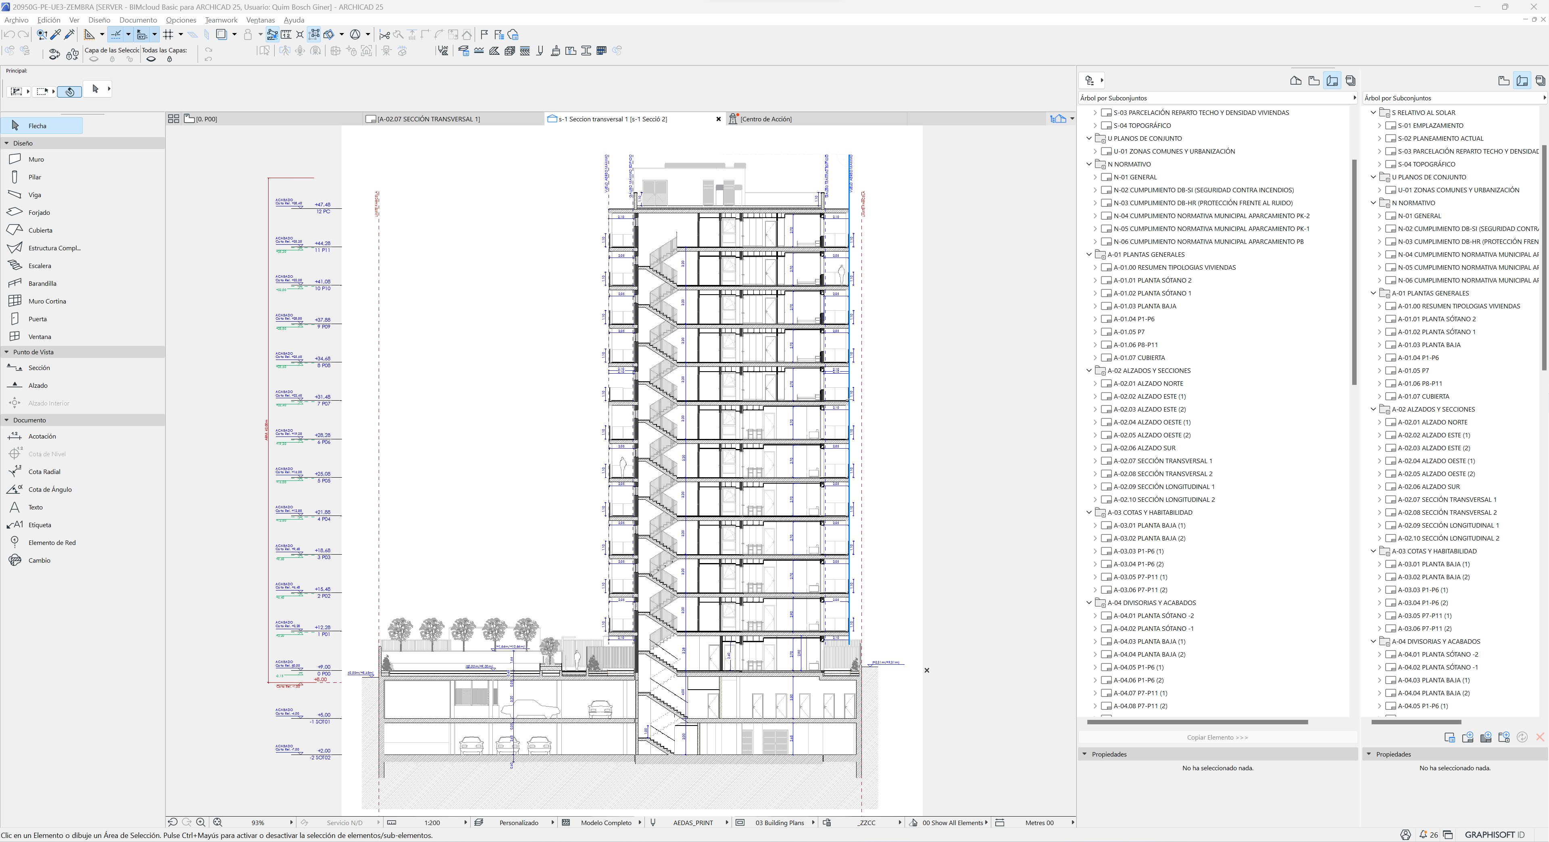Image resolution: width=1549 pixels, height=842 pixels.
Task: Click the eyedropper pick-up parameters icon
Action: 55,35
